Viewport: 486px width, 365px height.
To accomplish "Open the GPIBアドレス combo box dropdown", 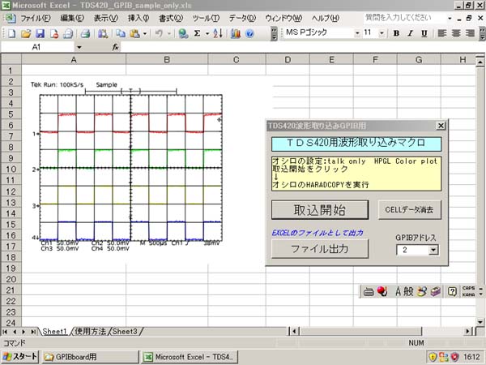I will pyautogui.click(x=433, y=250).
